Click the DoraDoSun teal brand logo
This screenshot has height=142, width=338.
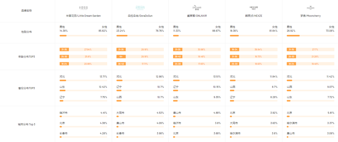140,7
